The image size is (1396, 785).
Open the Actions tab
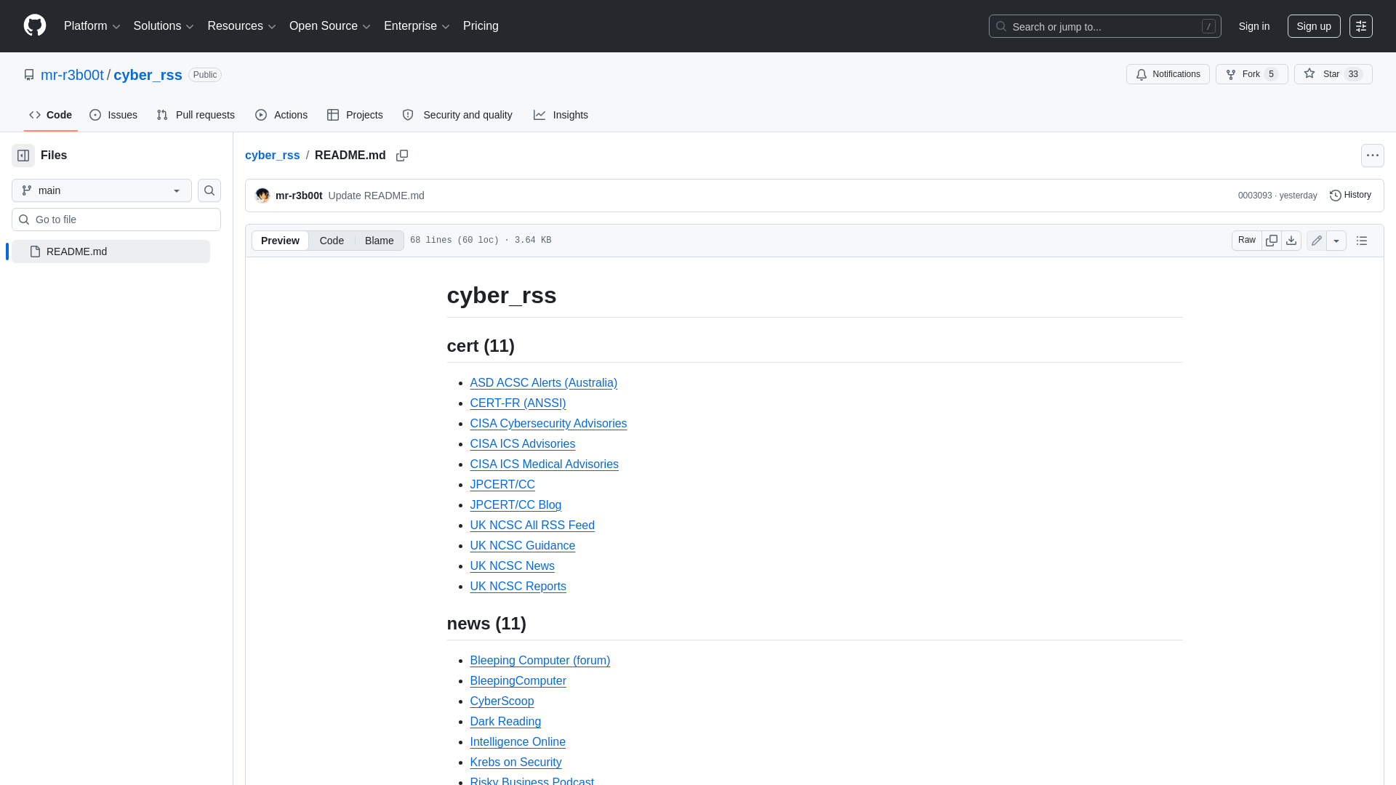coord(281,115)
